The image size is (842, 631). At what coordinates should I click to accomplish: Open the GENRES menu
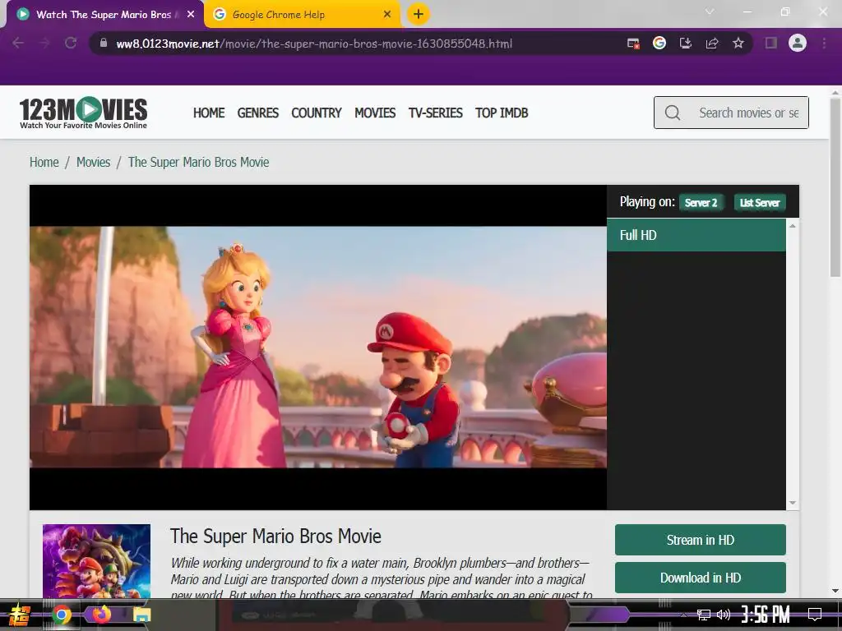(x=257, y=113)
